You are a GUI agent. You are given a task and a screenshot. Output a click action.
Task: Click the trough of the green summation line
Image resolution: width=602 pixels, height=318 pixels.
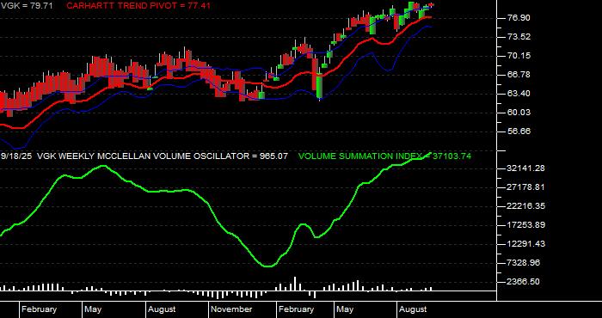268,266
